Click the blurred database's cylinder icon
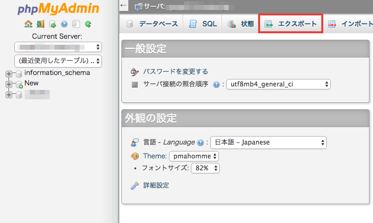This screenshot has width=373, height=223. pos(19,95)
